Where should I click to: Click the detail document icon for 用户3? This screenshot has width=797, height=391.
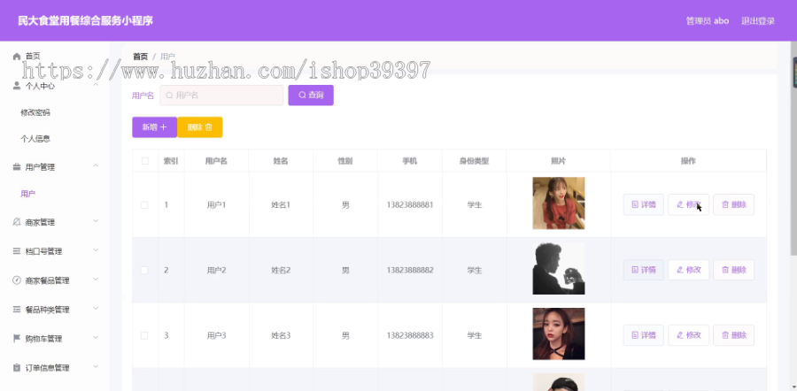tap(635, 335)
